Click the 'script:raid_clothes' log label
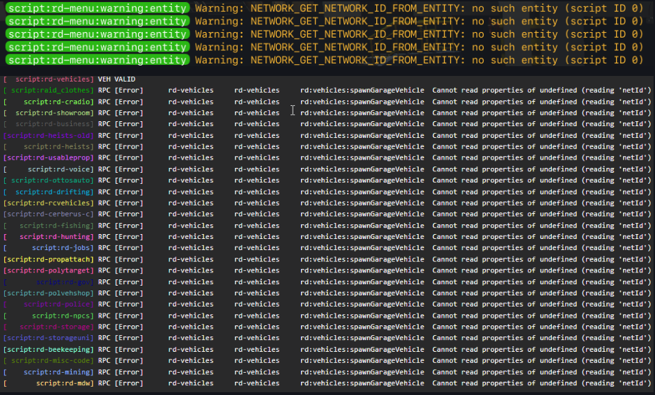The image size is (655, 395). [x=49, y=90]
